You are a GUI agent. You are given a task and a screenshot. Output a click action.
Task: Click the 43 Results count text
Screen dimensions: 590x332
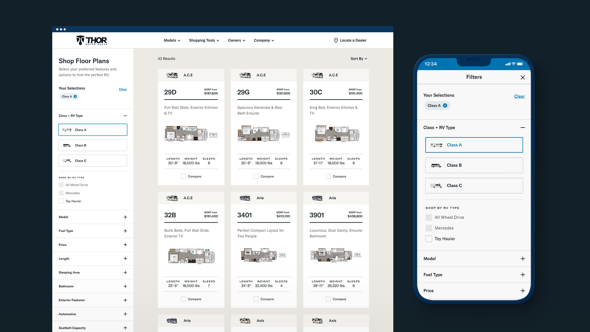coord(167,59)
